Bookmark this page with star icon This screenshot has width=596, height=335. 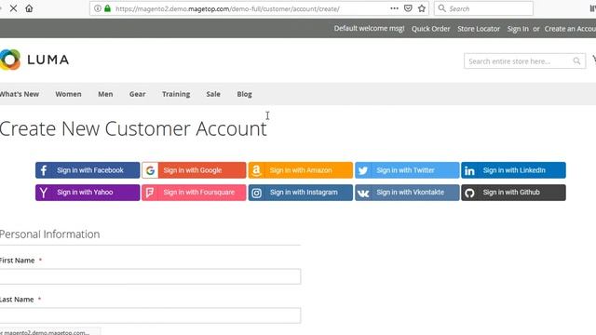422,8
